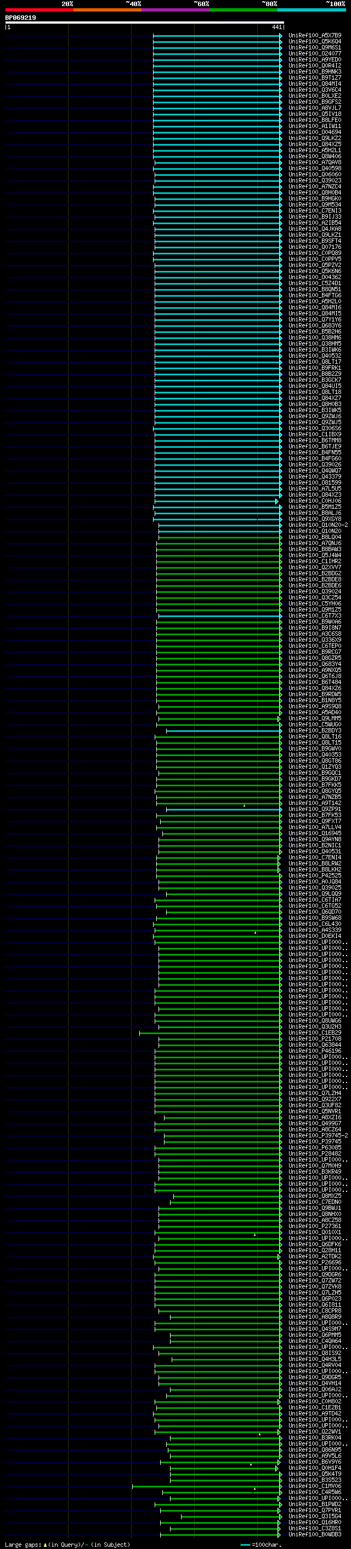Click the orange ~40% identity legend segment
Screen dimensions: 351x1549
[x=107, y=10]
